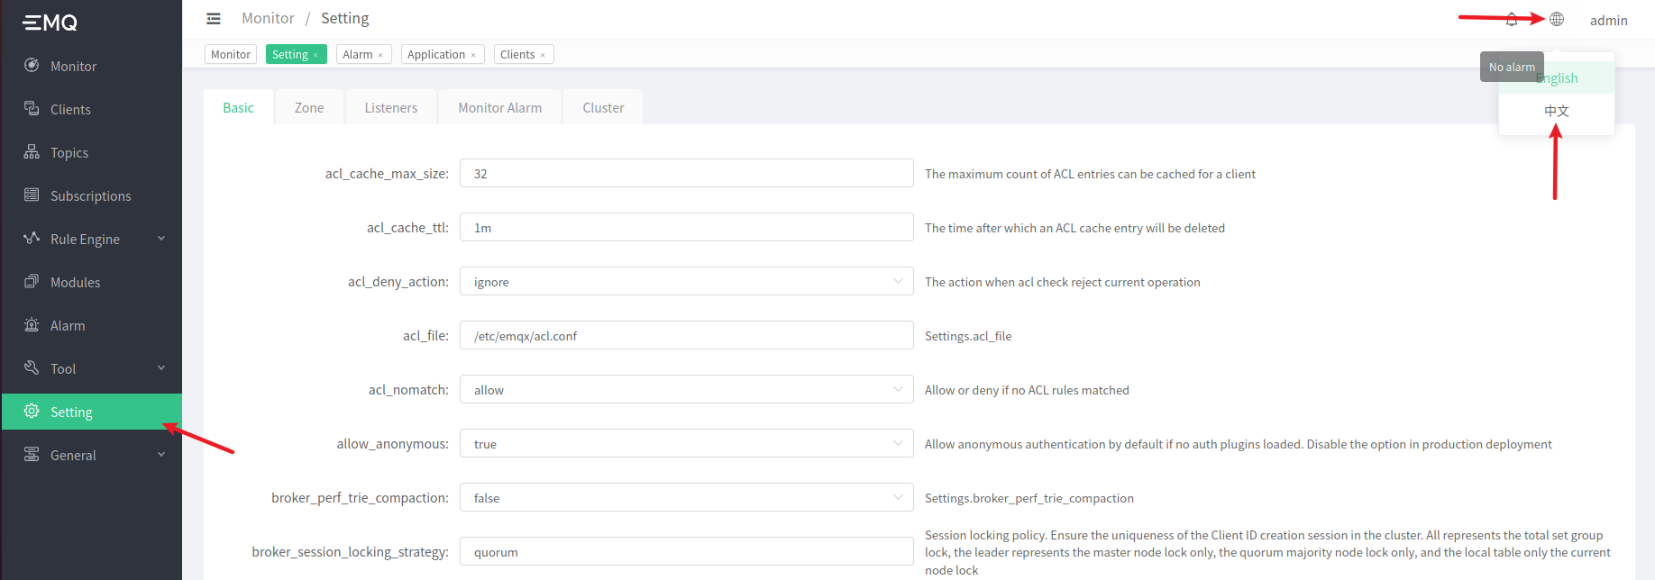Open the language globe icon
The height and width of the screenshot is (580, 1655).
click(1557, 19)
